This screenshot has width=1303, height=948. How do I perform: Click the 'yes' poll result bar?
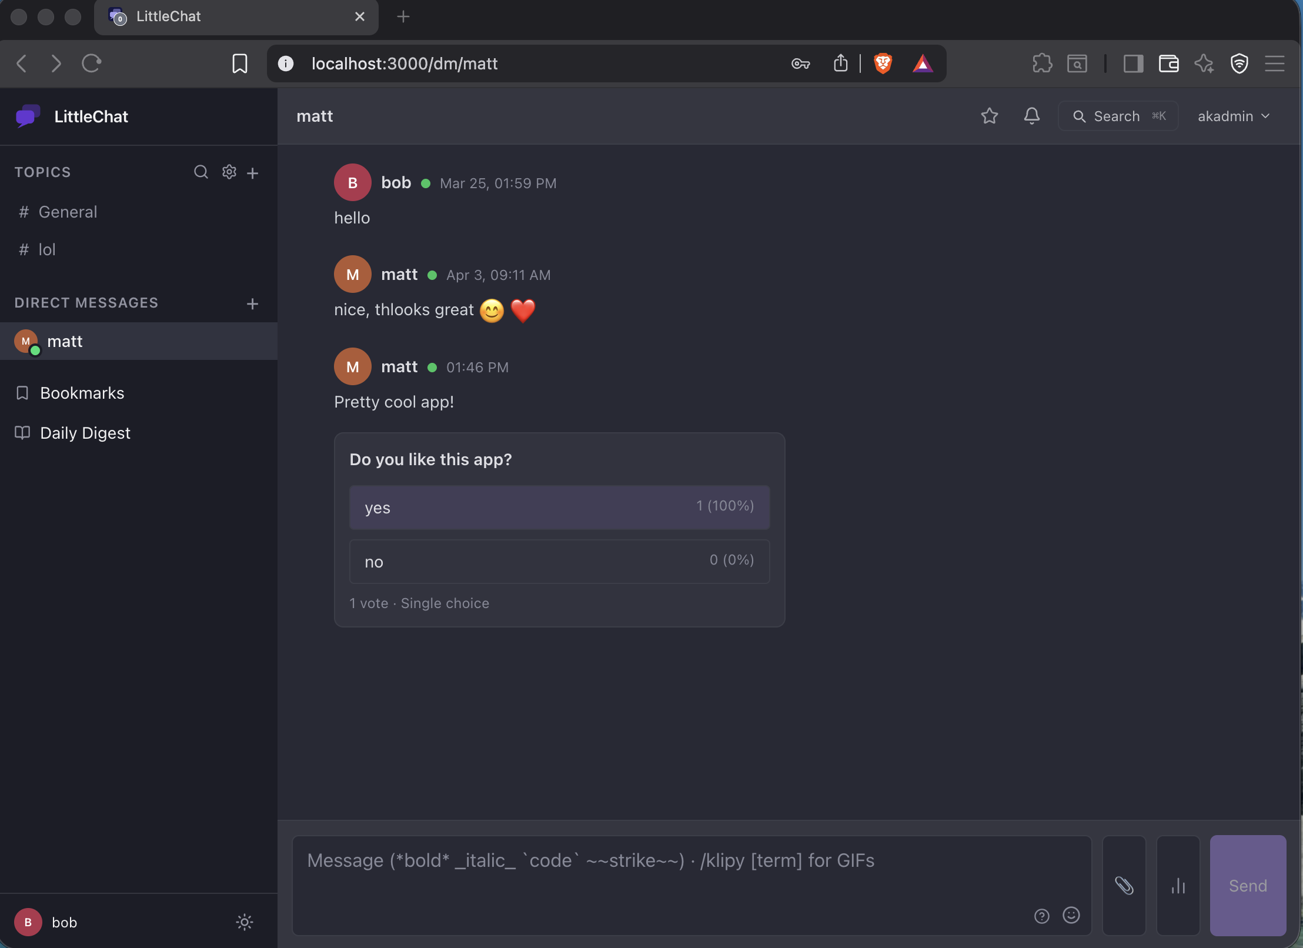559,507
